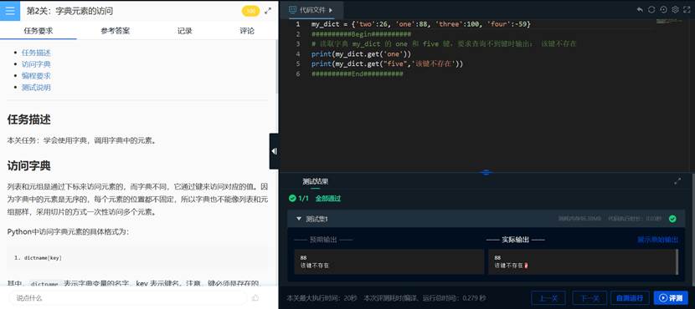The width and height of the screenshot is (695, 309).
Task: Click the 0.279 秒 runtime text
Action: 474,298
